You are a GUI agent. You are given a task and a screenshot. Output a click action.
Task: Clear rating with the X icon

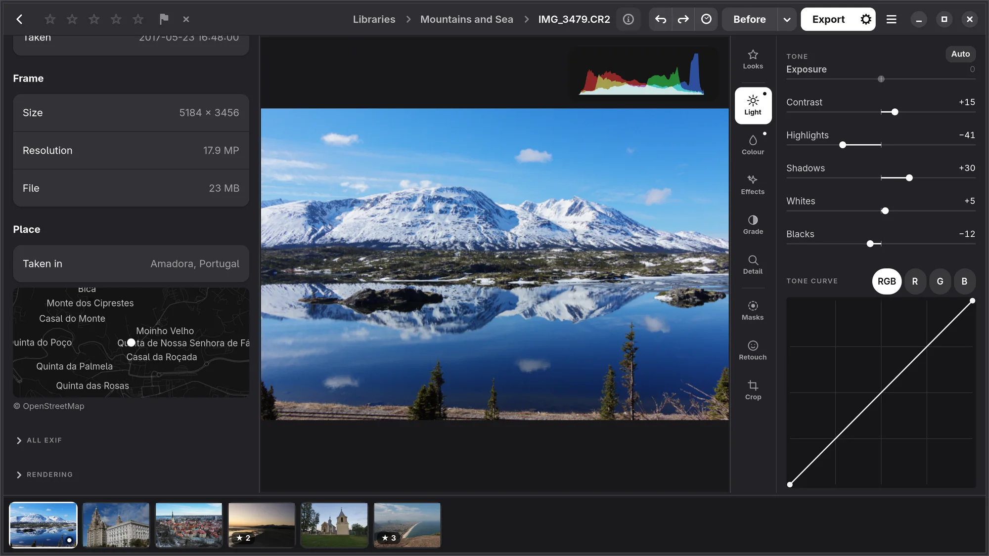coord(186,19)
